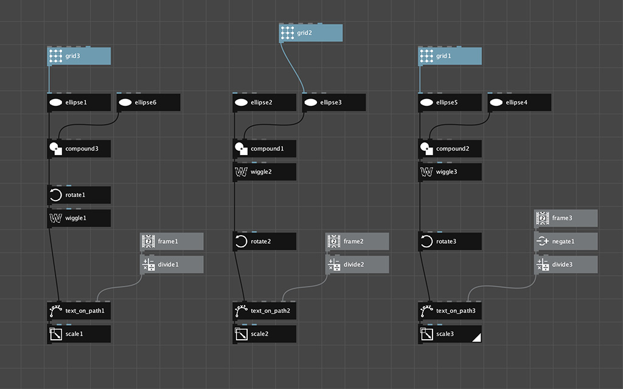
Task: Click the rotate2 circular arrow icon
Action: [241, 241]
